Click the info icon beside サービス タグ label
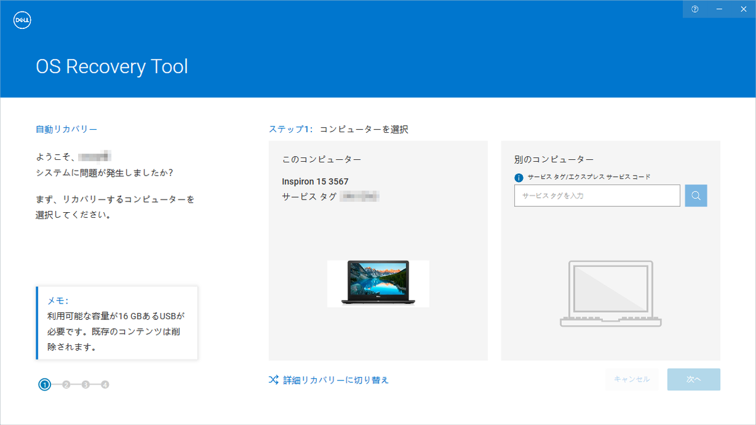The image size is (756, 425). 519,178
